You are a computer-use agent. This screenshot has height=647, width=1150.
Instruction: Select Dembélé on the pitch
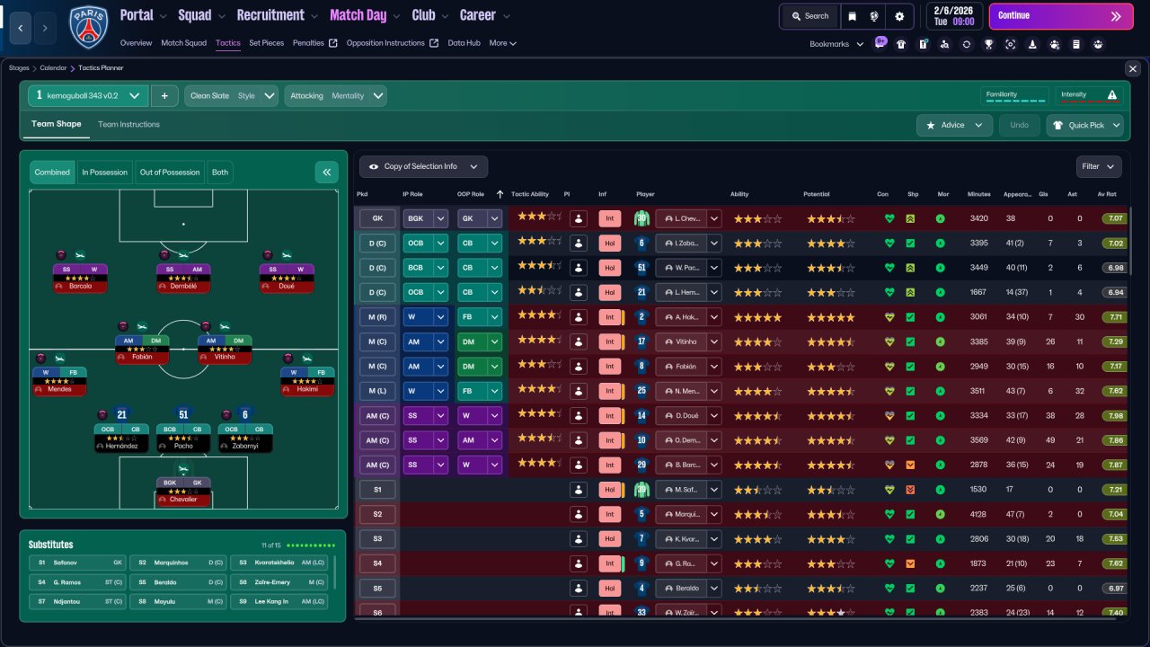(183, 277)
